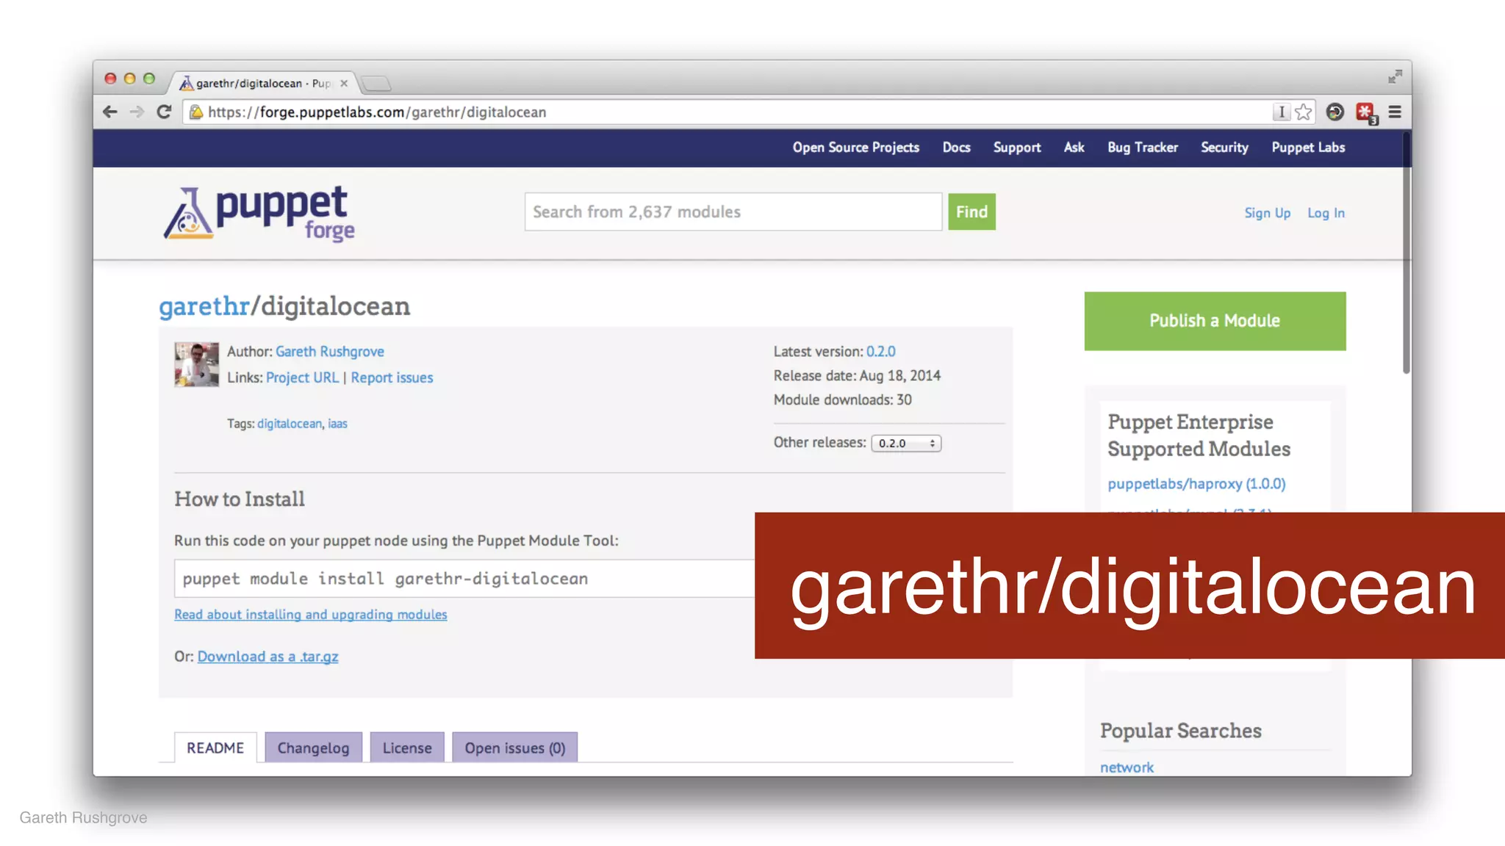Click Publish a Module button
This screenshot has width=1505, height=846.
1215,321
